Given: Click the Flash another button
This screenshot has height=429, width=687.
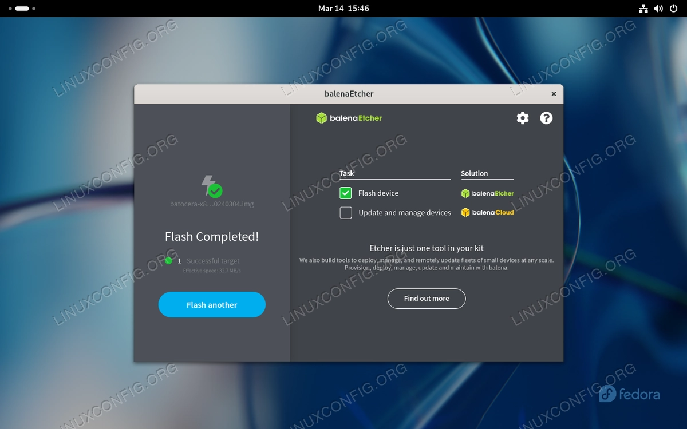Looking at the screenshot, I should 212,304.
